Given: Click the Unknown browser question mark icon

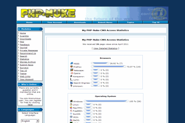Looking at the screenshot, I should (71, 86).
